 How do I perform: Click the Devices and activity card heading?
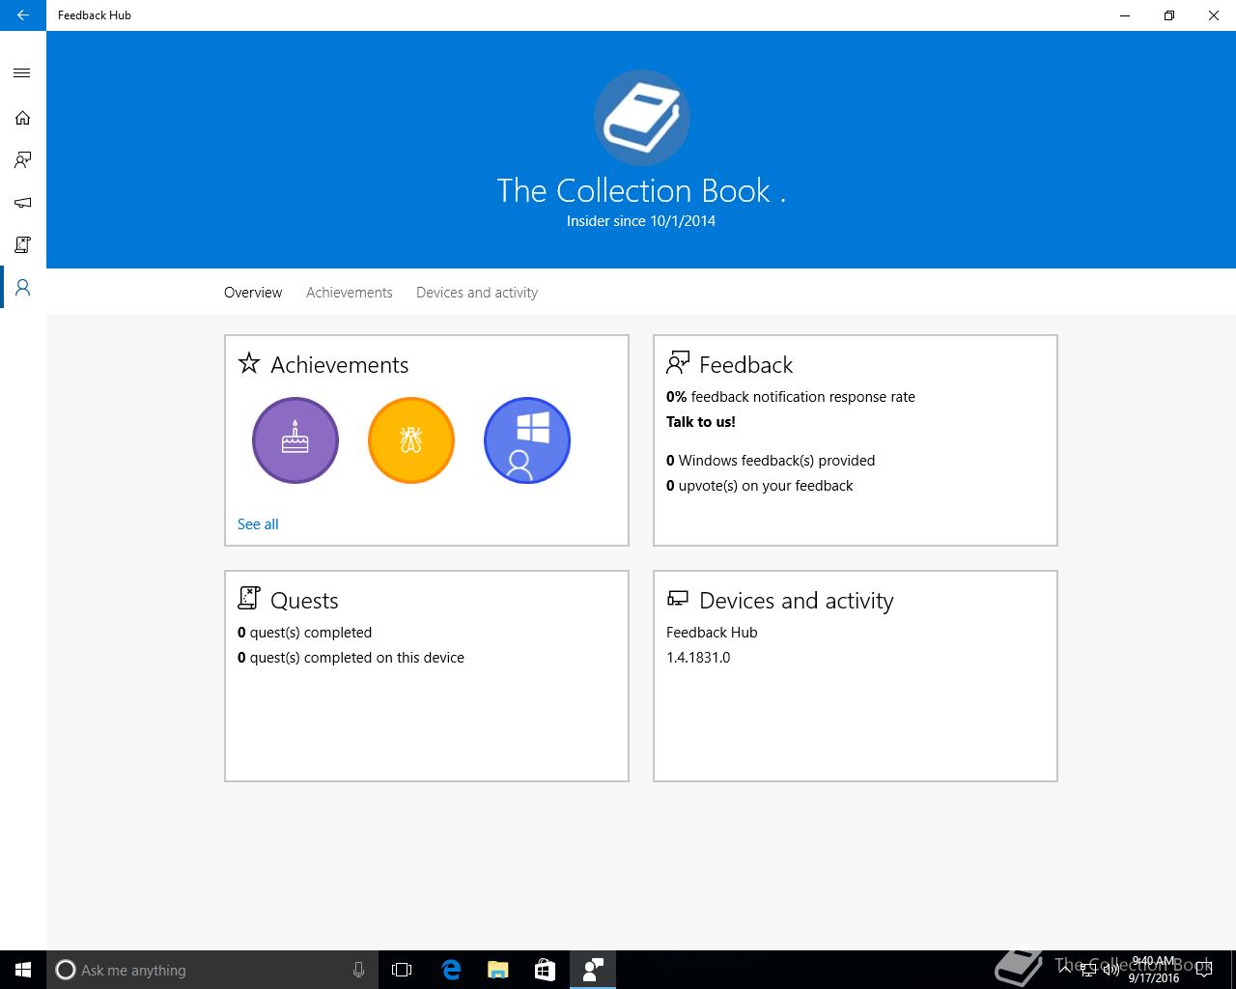(797, 601)
